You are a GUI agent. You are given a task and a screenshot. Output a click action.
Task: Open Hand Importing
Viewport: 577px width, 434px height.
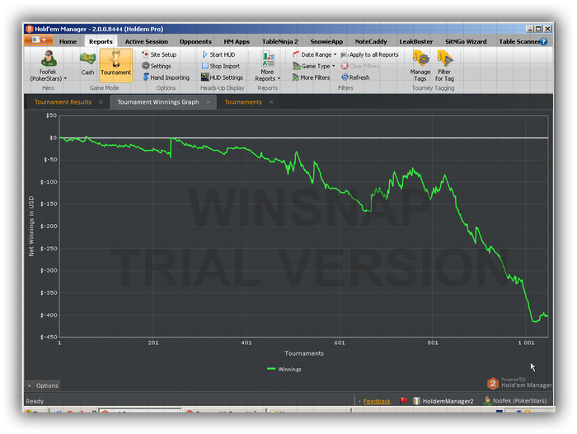(x=166, y=77)
